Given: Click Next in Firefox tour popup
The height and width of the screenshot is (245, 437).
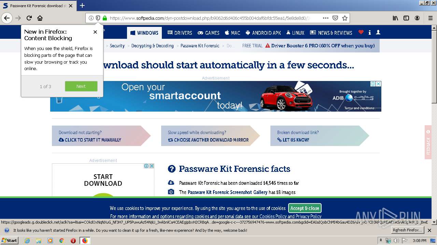Looking at the screenshot, I should [x=81, y=86].
